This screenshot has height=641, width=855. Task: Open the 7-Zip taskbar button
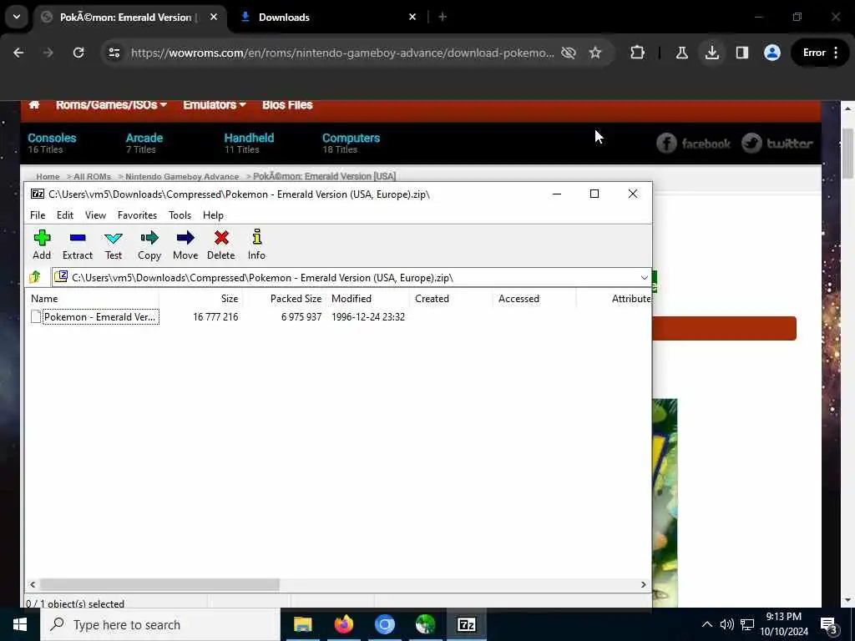click(x=466, y=624)
